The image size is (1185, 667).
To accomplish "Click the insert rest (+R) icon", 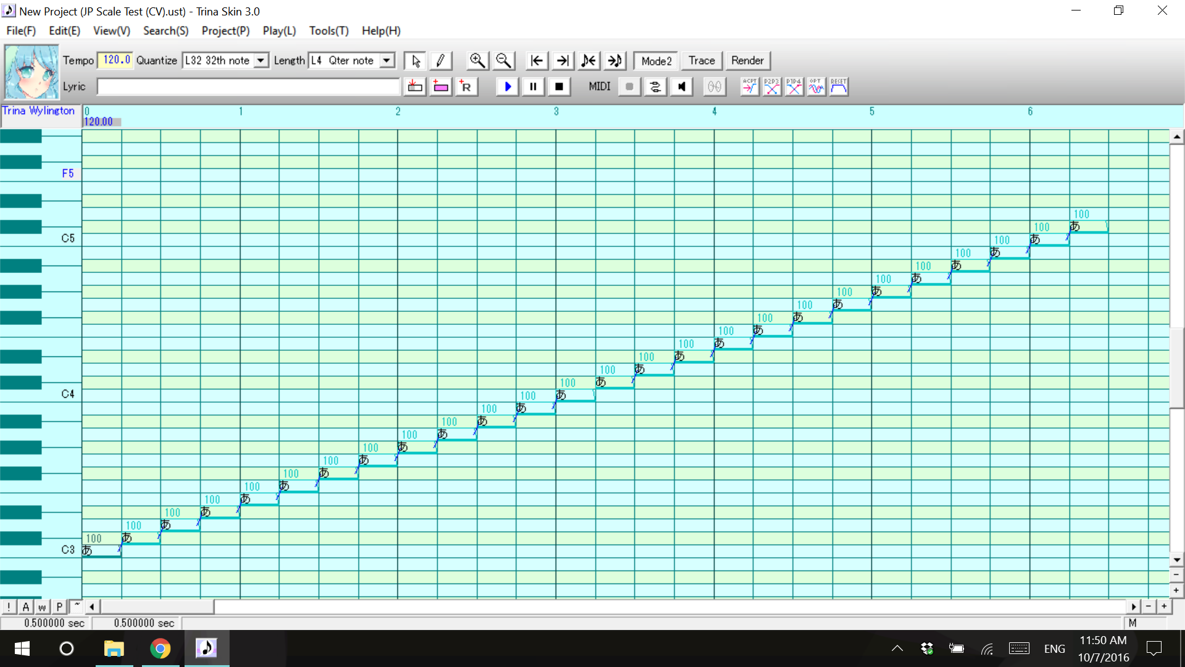I will pyautogui.click(x=466, y=86).
